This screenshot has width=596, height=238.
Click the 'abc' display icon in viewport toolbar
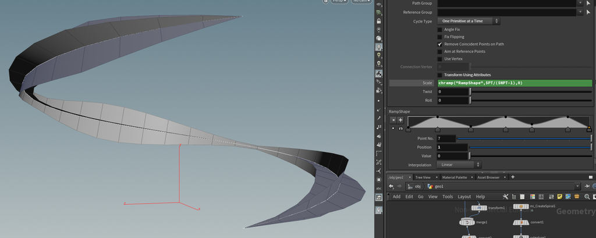(378, 188)
